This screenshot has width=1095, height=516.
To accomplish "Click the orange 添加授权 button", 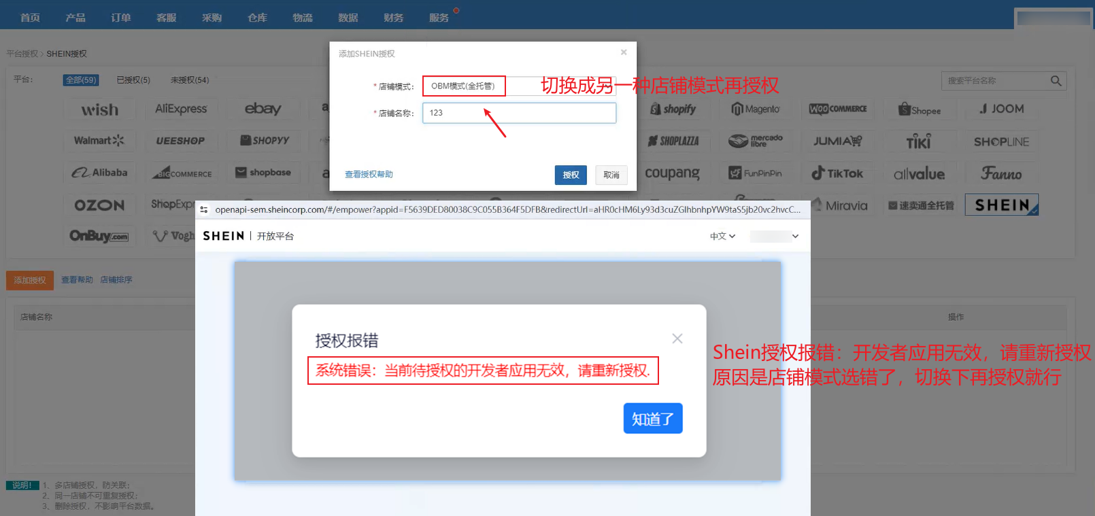I will click(x=30, y=280).
